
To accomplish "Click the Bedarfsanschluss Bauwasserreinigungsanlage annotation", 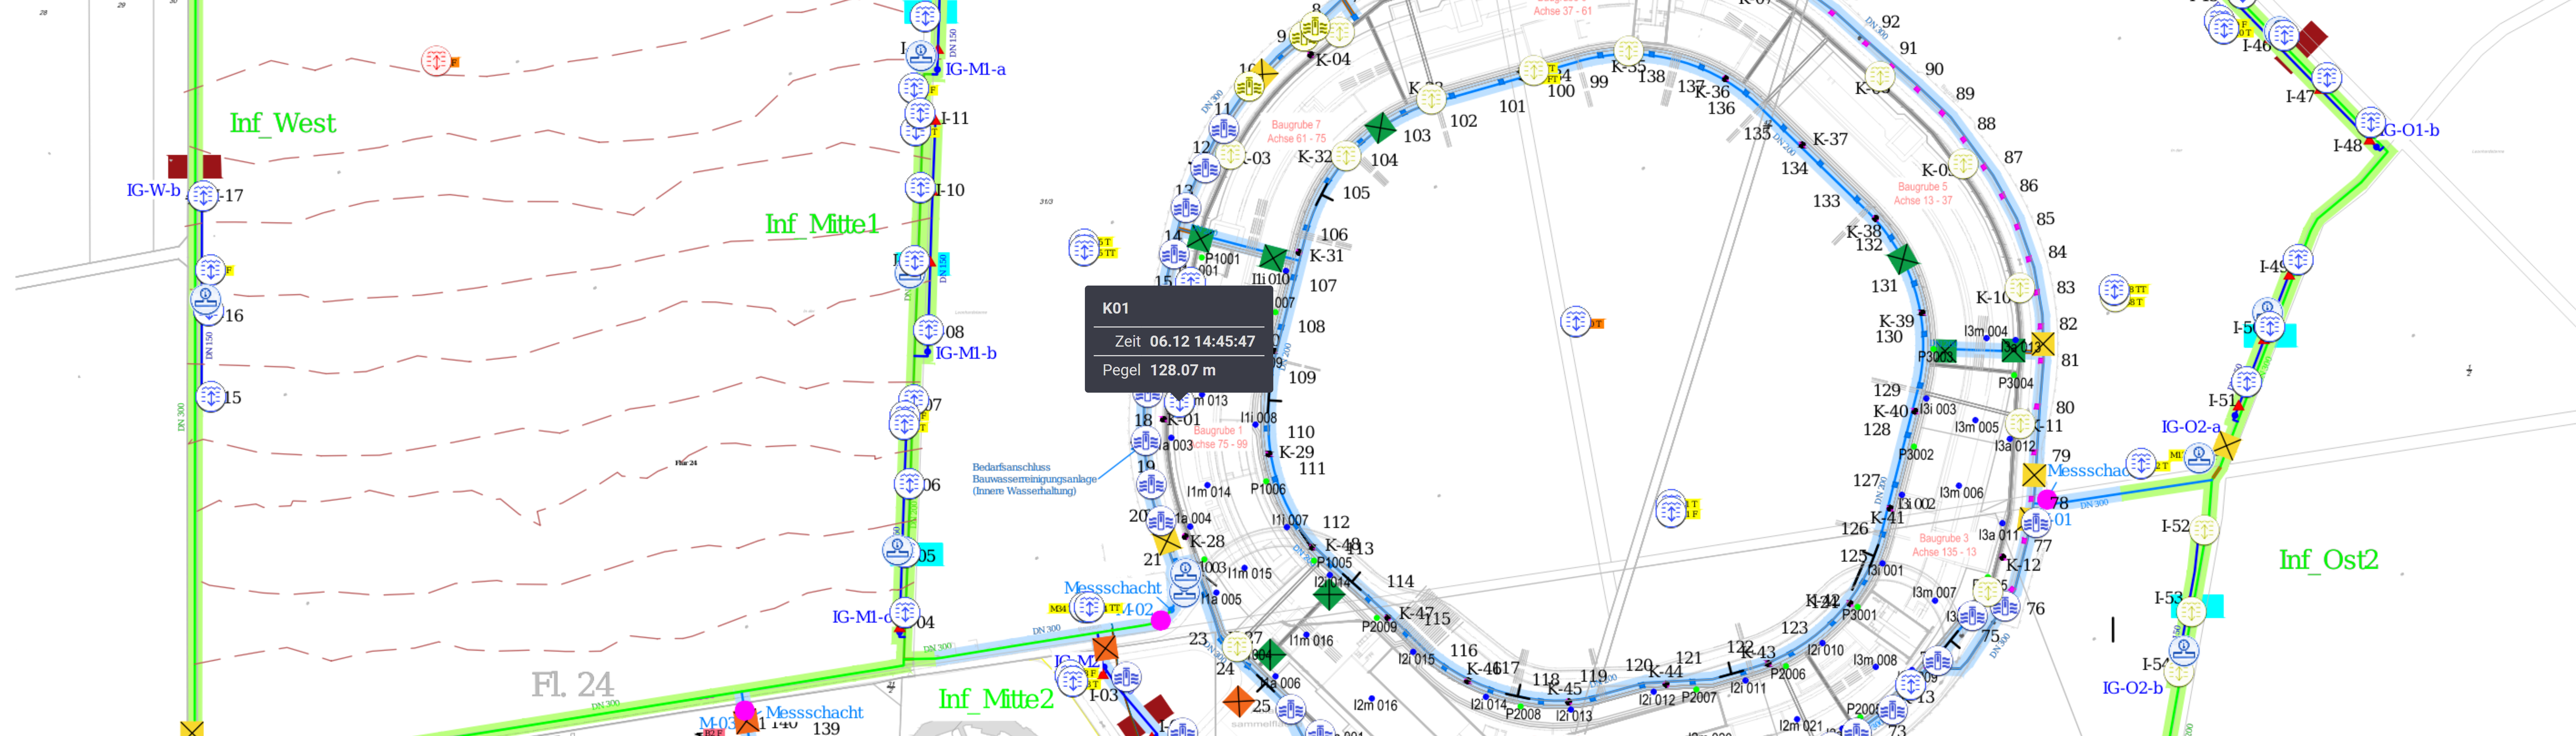I will (x=1034, y=479).
